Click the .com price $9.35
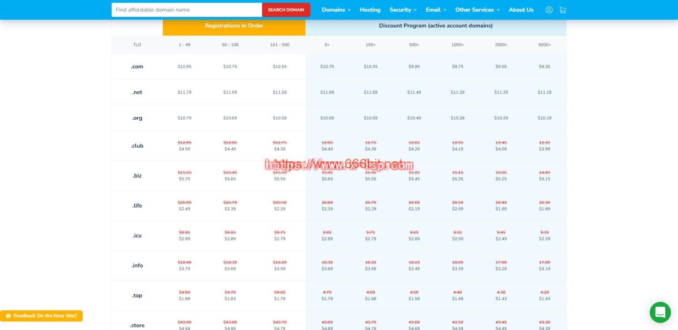Screen dimensions: 678x330 (545, 67)
